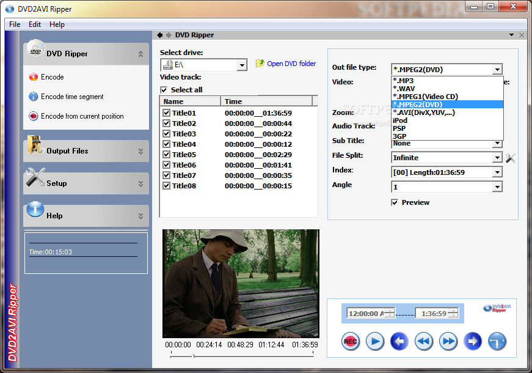
Task: Click the Open DVD folder link
Action: point(291,64)
